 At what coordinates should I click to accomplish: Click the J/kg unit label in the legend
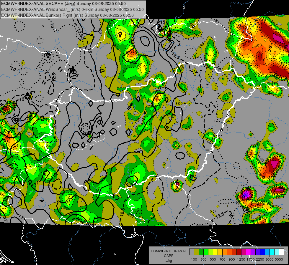(x=169, y=261)
